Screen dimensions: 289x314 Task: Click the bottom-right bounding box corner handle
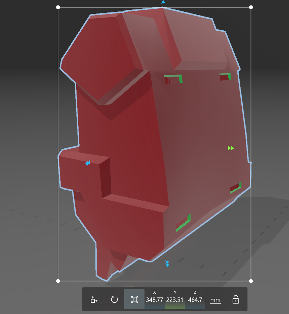251,281
